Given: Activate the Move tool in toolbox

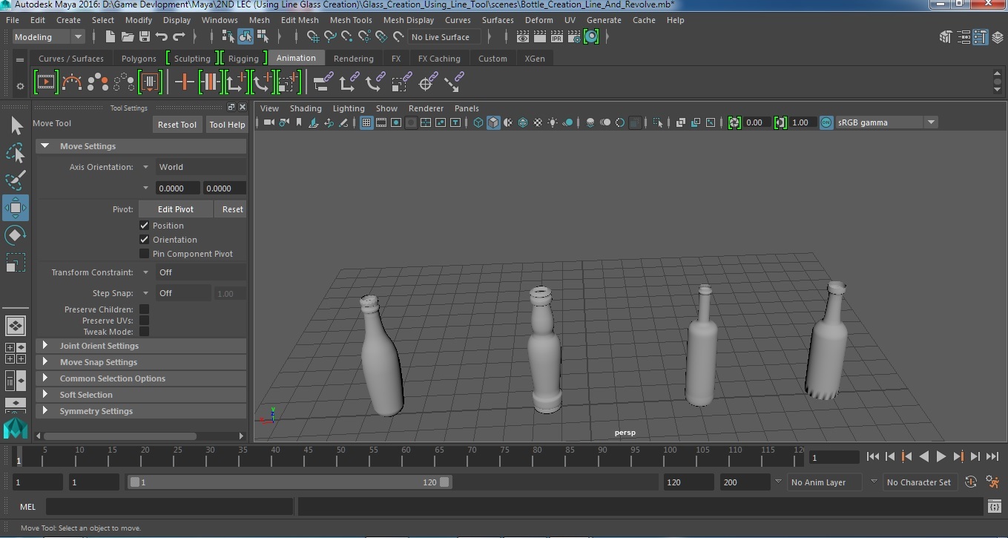Looking at the screenshot, I should coord(16,208).
